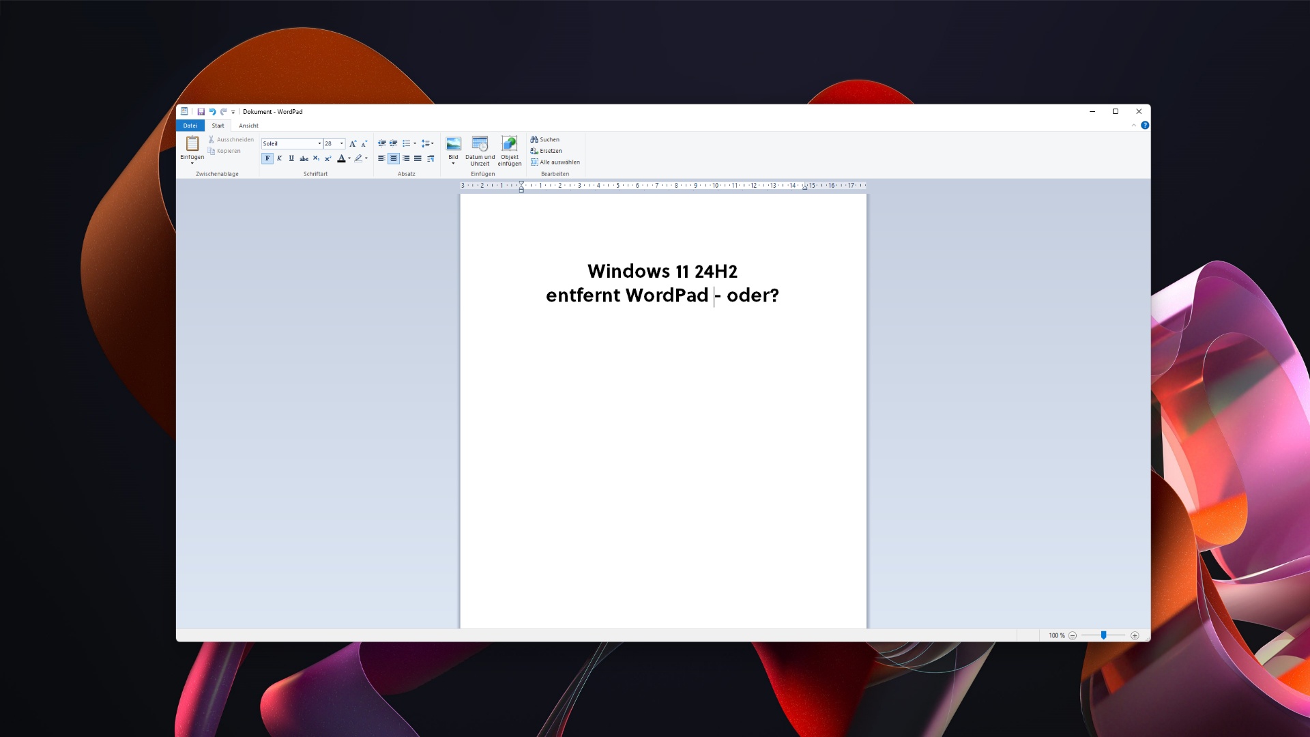Align the paragraph text left
This screenshot has height=737, width=1310.
(381, 158)
